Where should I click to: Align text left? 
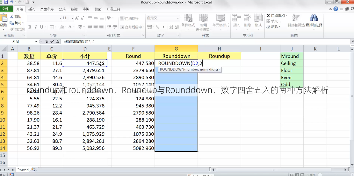[90, 27]
